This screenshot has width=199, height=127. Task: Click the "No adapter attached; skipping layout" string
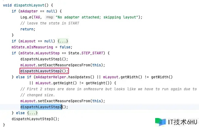[x=97, y=17]
